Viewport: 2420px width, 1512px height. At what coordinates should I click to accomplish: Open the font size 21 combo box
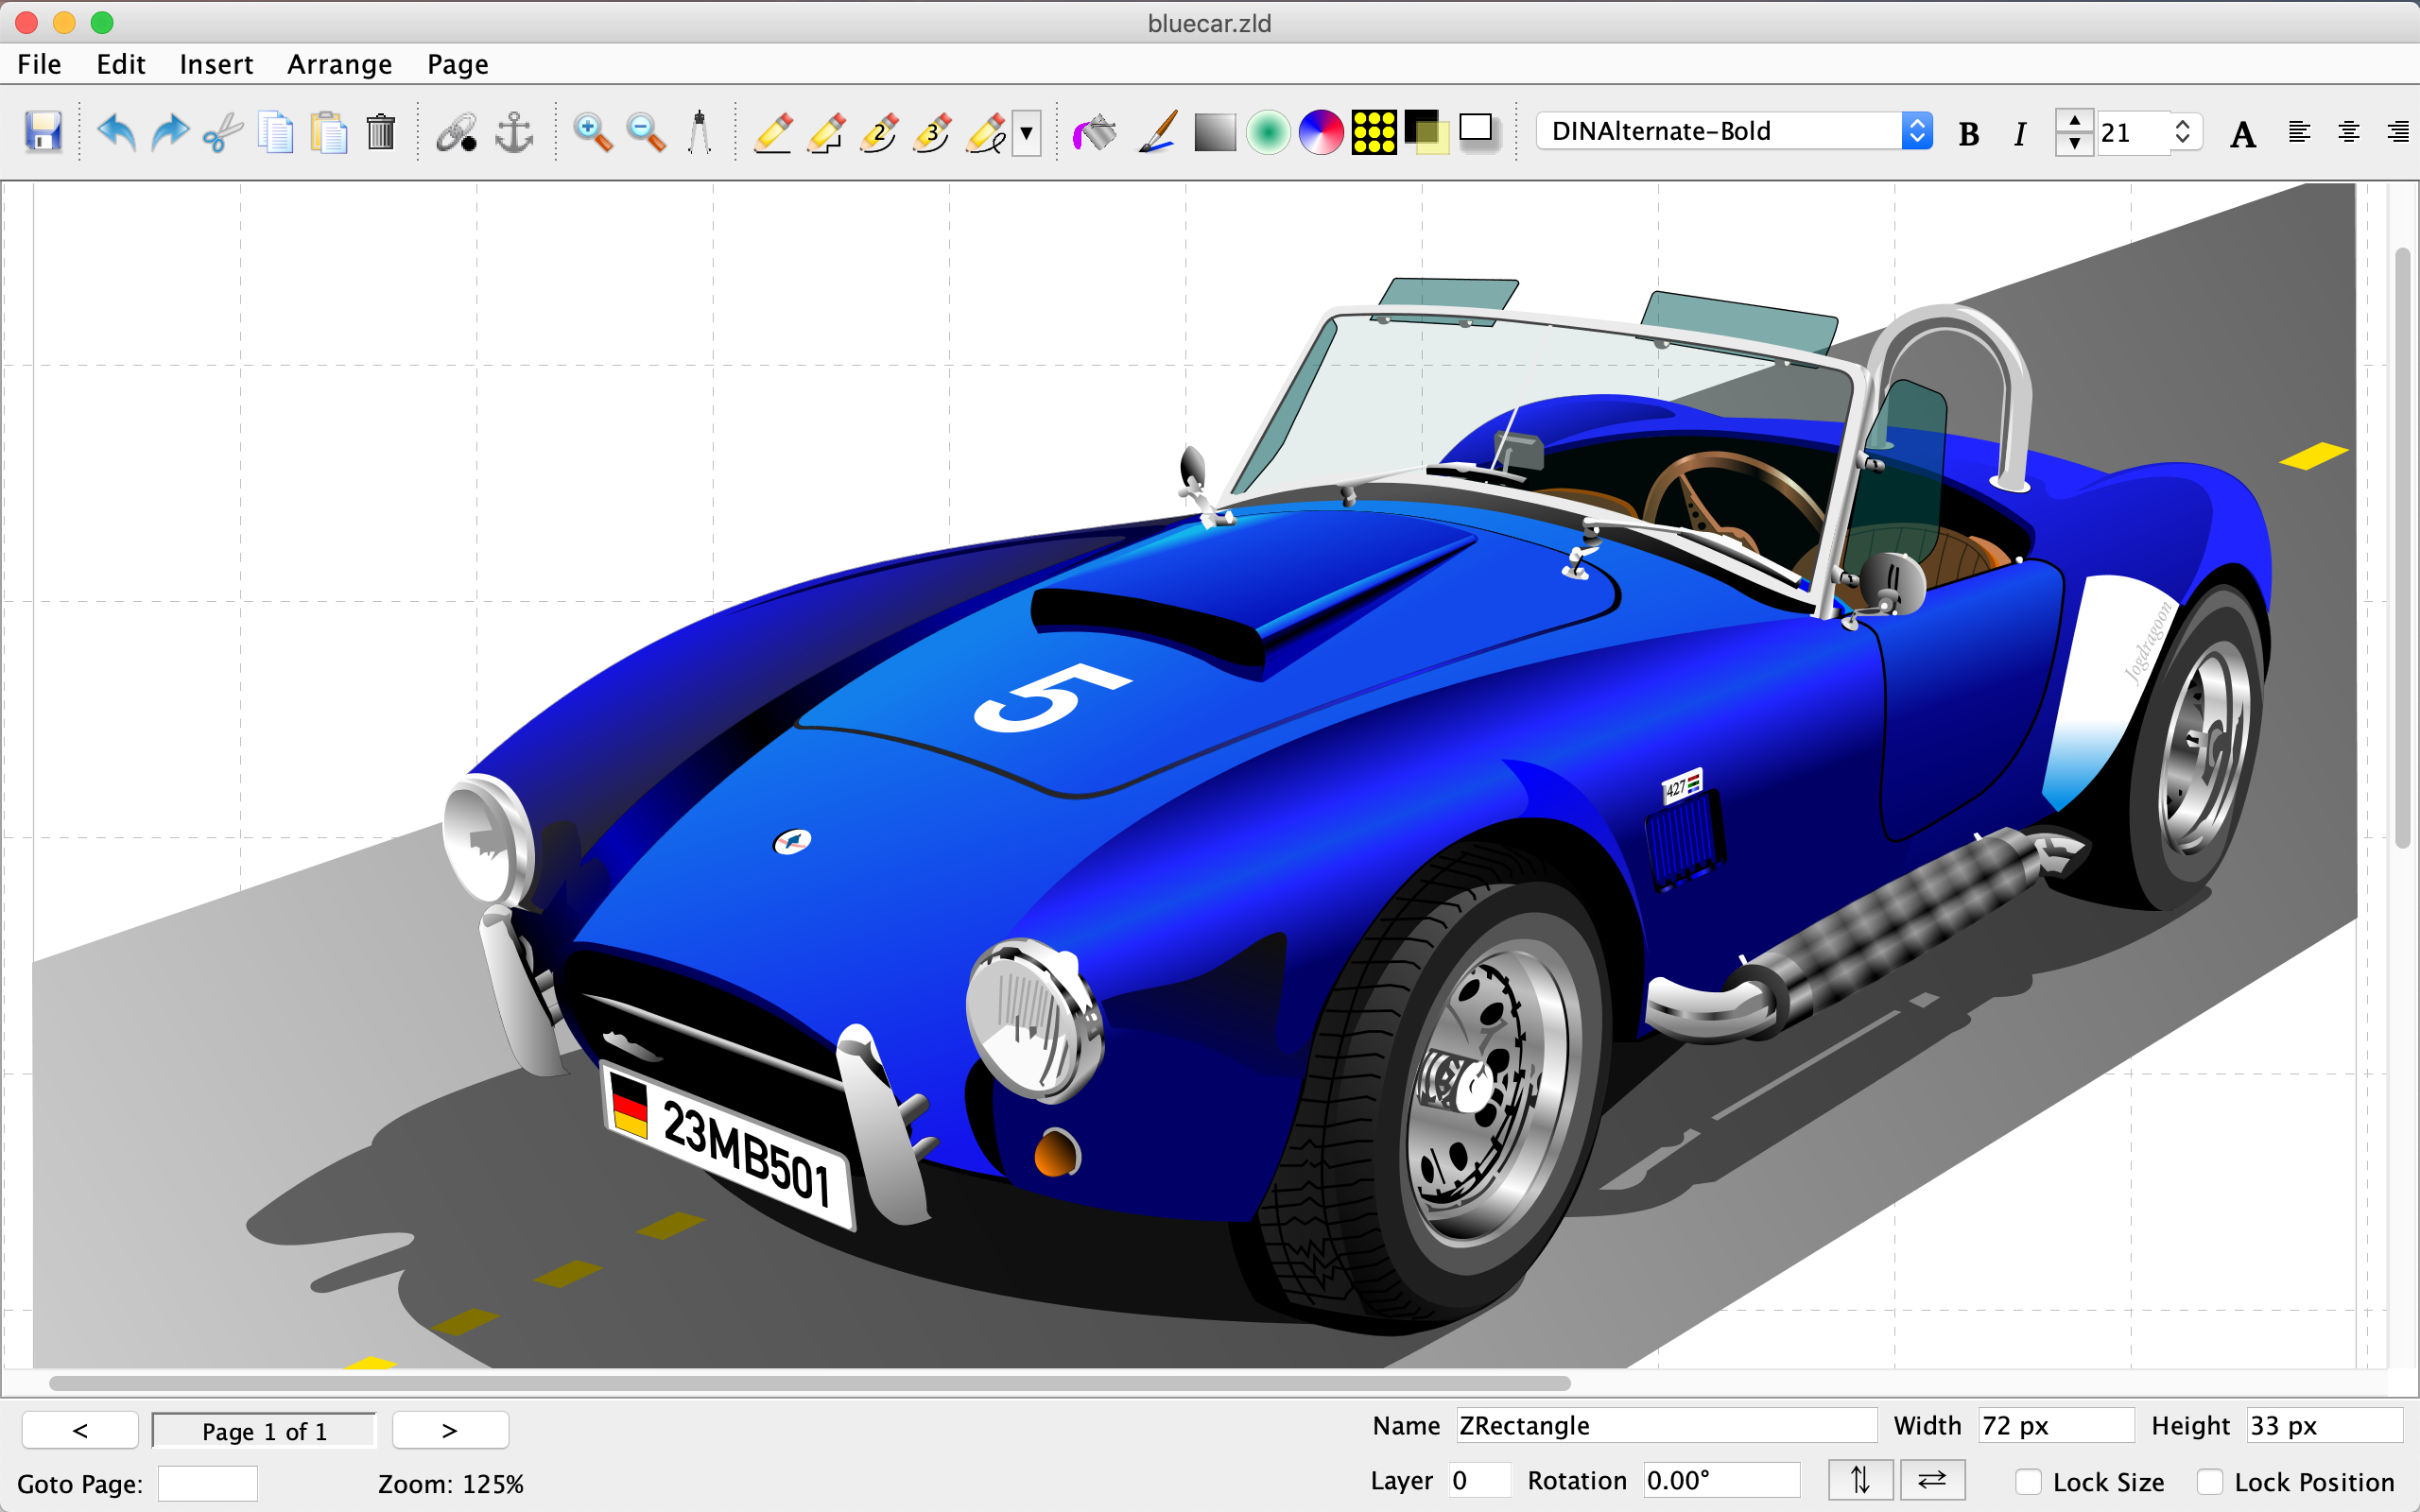point(2182,132)
